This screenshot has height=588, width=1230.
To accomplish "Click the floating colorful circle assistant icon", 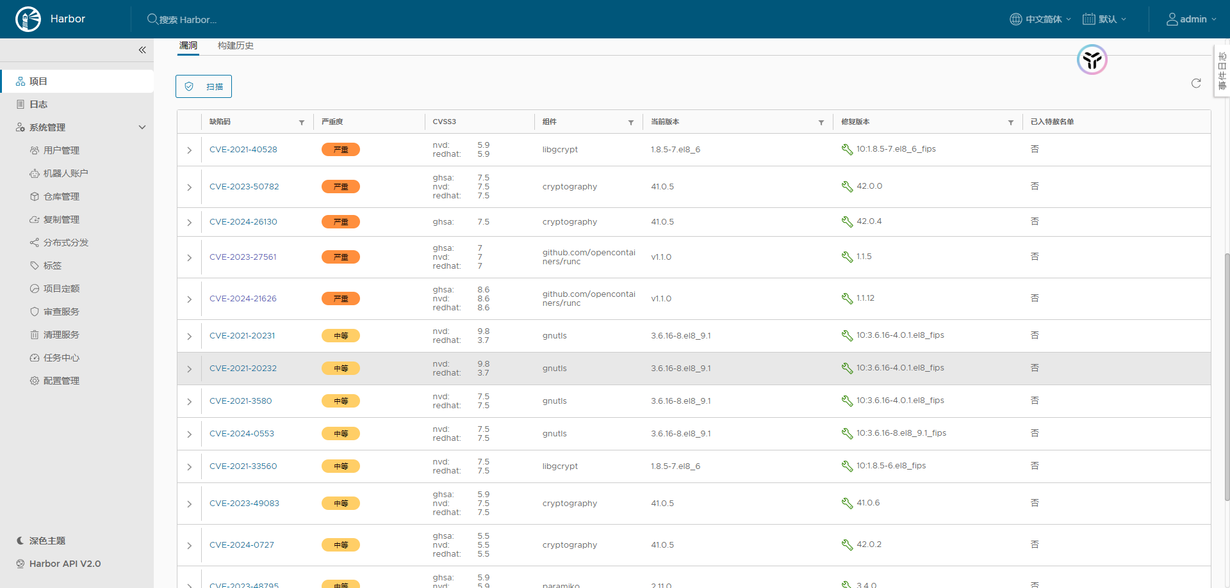I will [x=1092, y=60].
